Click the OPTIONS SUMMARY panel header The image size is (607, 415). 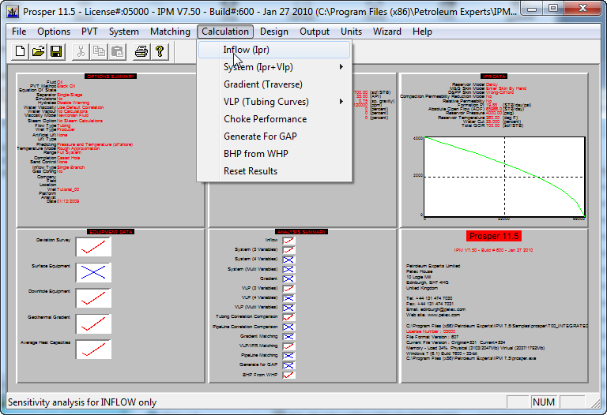tap(111, 76)
